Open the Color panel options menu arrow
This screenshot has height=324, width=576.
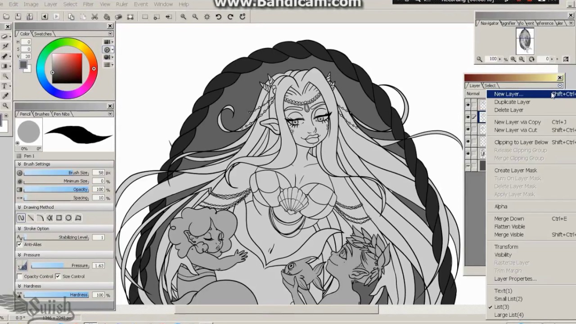pos(110,34)
